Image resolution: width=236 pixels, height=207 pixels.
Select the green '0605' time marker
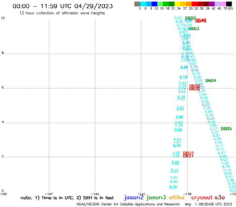226,129
